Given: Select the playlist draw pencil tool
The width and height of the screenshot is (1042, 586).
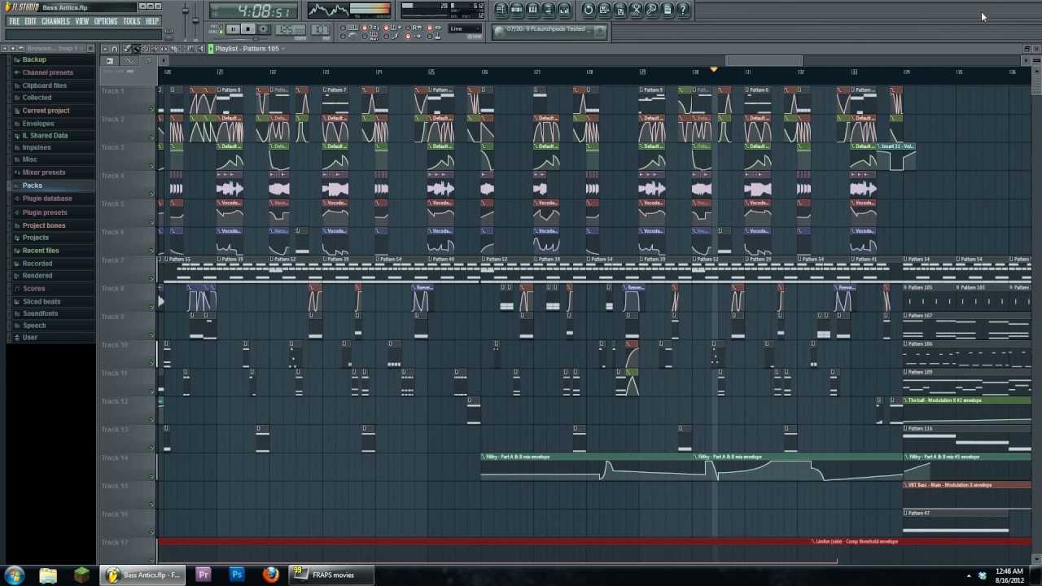Looking at the screenshot, I should (127, 49).
